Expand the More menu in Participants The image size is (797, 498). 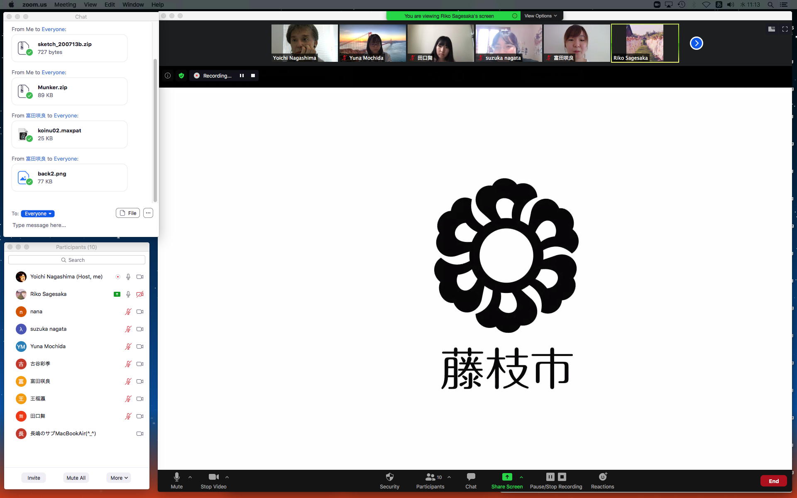(x=119, y=478)
